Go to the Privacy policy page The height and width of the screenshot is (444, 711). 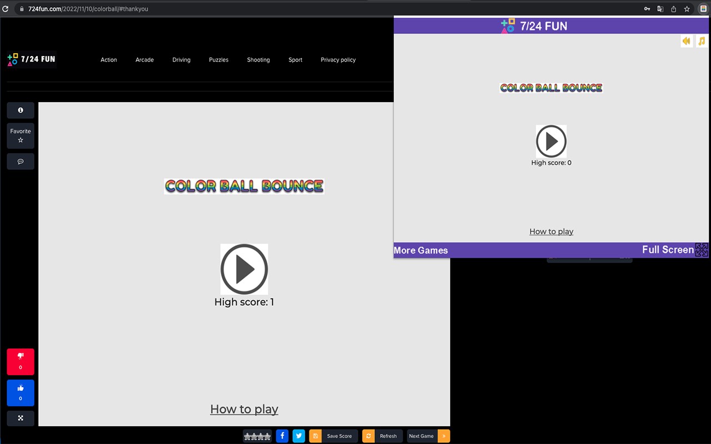pos(338,60)
